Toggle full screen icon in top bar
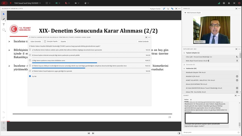The height and width of the screenshot is (136, 242). (x=234, y=3)
